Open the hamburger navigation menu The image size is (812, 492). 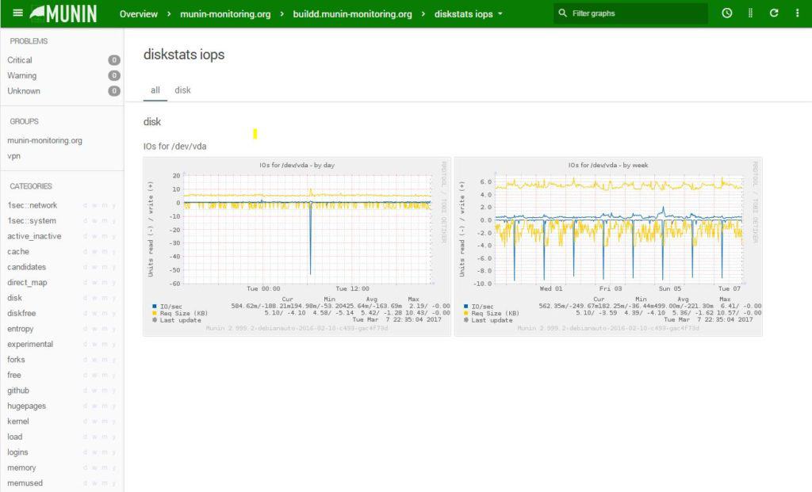[17, 13]
